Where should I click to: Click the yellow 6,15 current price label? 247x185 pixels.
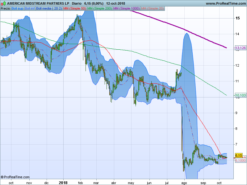click(239, 156)
